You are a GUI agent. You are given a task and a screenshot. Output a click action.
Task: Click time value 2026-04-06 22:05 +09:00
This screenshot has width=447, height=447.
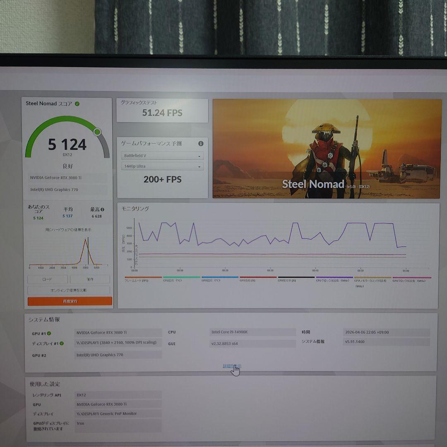[386, 332]
